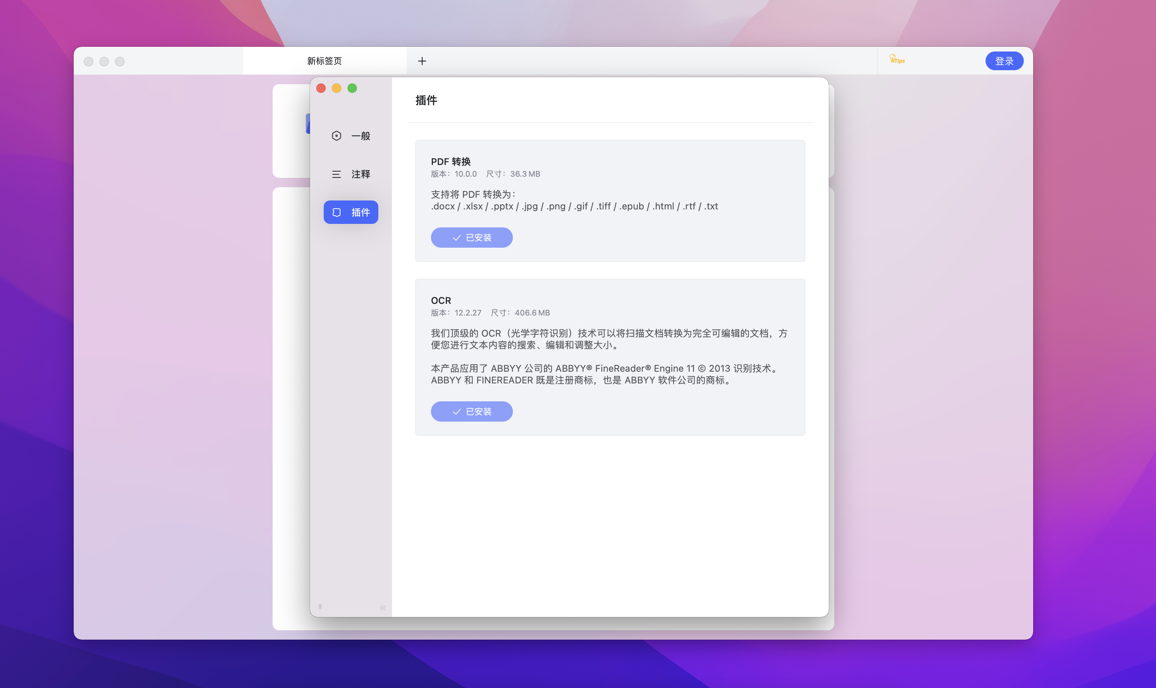Click the pin icon at sidebar bottom
This screenshot has height=688, width=1156.
coord(320,607)
